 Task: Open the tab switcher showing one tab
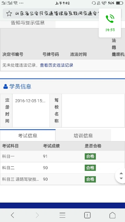coord(87,215)
